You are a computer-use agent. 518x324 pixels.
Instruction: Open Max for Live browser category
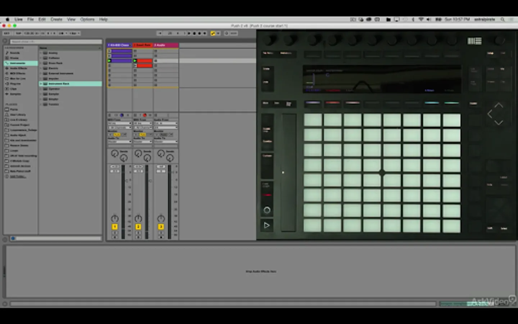pyautogui.click(x=18, y=78)
